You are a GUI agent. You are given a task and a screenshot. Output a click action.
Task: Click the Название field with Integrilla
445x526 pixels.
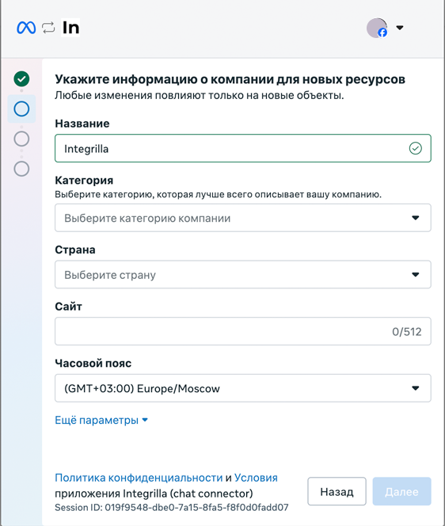pyautogui.click(x=243, y=148)
